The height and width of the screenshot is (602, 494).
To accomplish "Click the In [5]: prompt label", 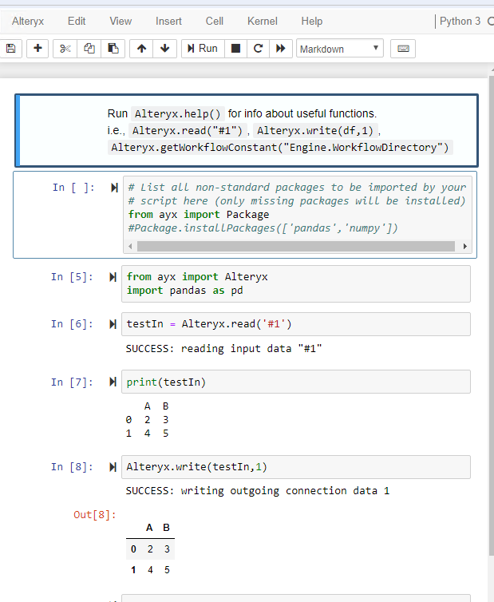I will pos(72,277).
